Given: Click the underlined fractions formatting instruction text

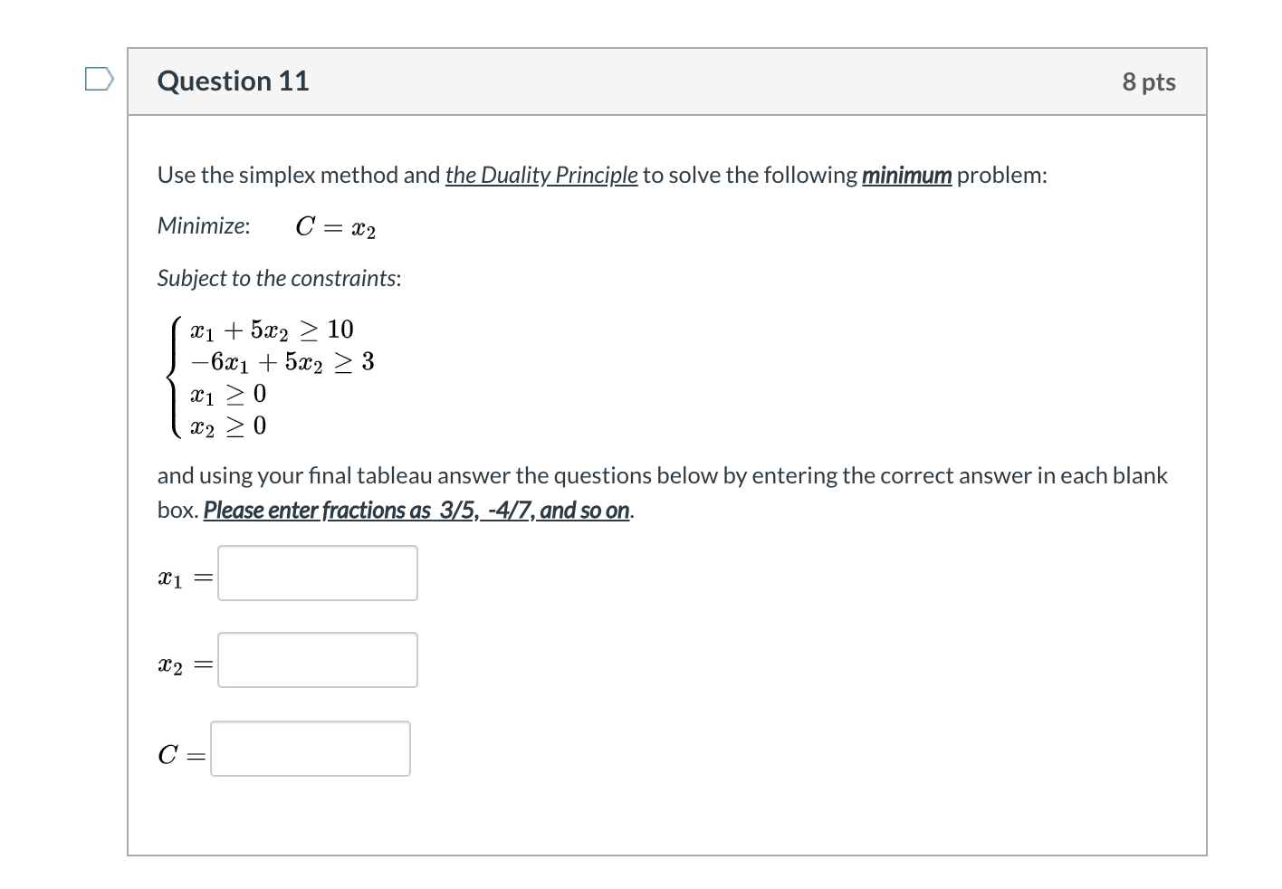Looking at the screenshot, I should point(416,510).
